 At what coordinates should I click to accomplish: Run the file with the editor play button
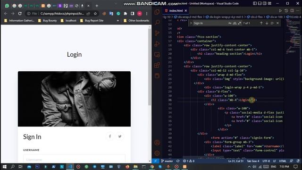click(x=280, y=10)
